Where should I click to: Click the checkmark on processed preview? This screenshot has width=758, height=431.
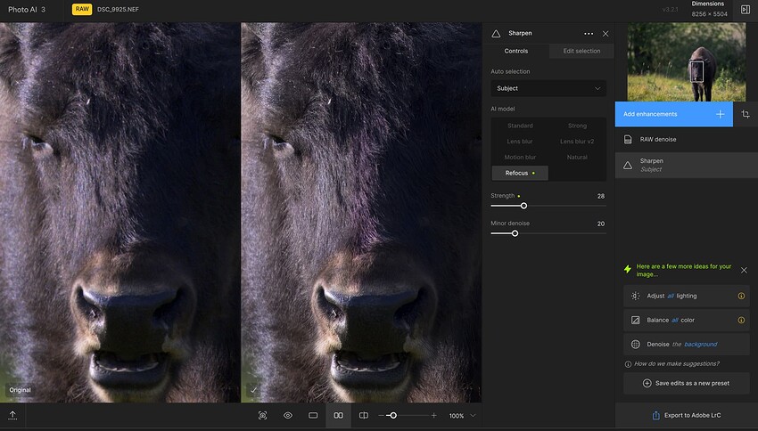254,390
